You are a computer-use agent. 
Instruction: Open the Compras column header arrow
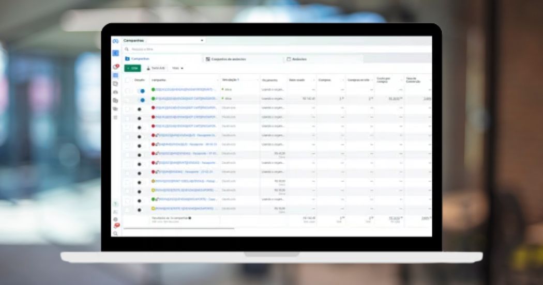pos(343,80)
